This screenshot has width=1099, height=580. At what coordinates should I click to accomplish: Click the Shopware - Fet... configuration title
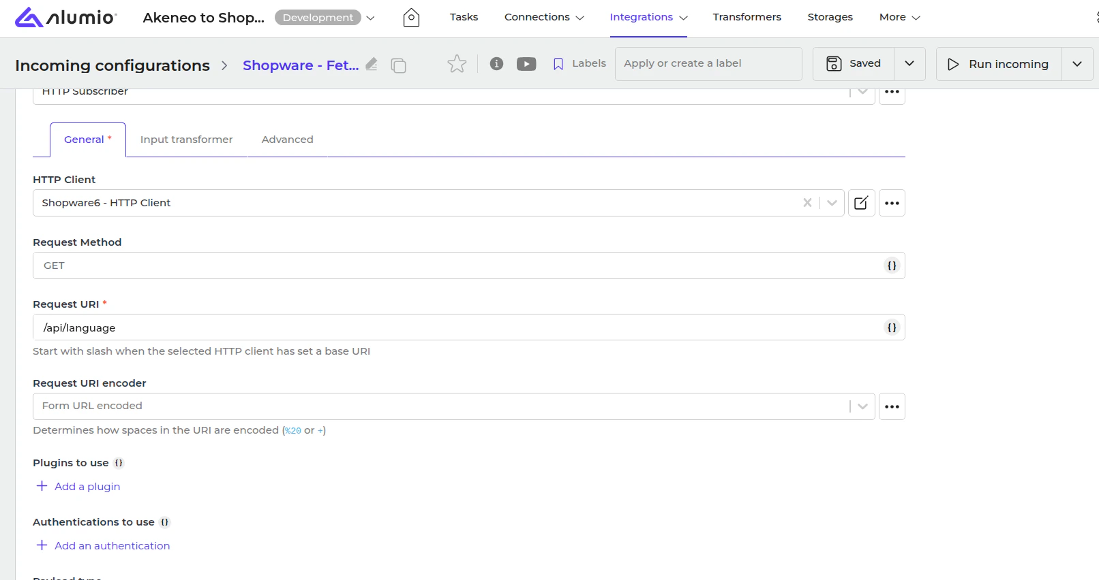pyautogui.click(x=301, y=65)
